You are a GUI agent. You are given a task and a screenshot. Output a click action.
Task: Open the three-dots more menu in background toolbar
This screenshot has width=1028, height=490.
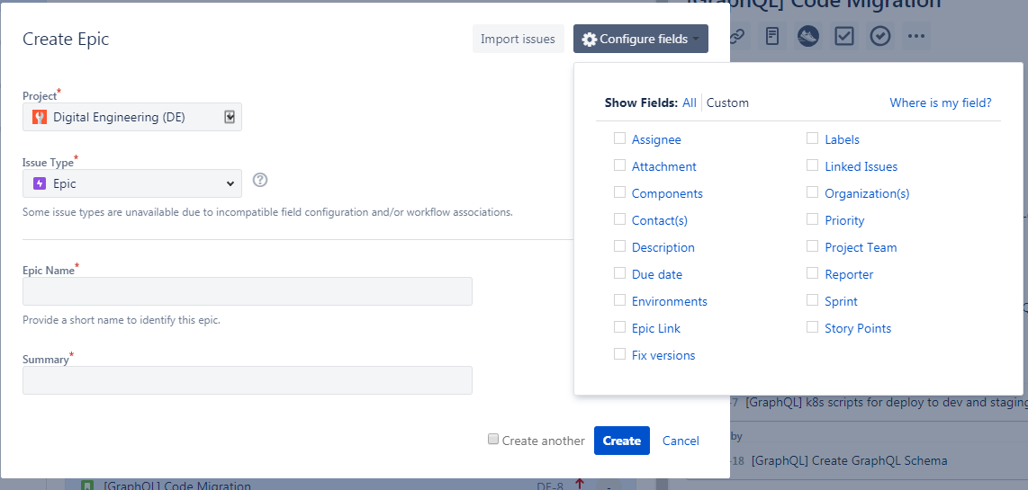[915, 37]
